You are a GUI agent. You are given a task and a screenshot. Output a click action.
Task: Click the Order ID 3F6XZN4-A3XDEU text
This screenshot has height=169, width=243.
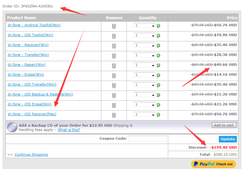pos(28,6)
